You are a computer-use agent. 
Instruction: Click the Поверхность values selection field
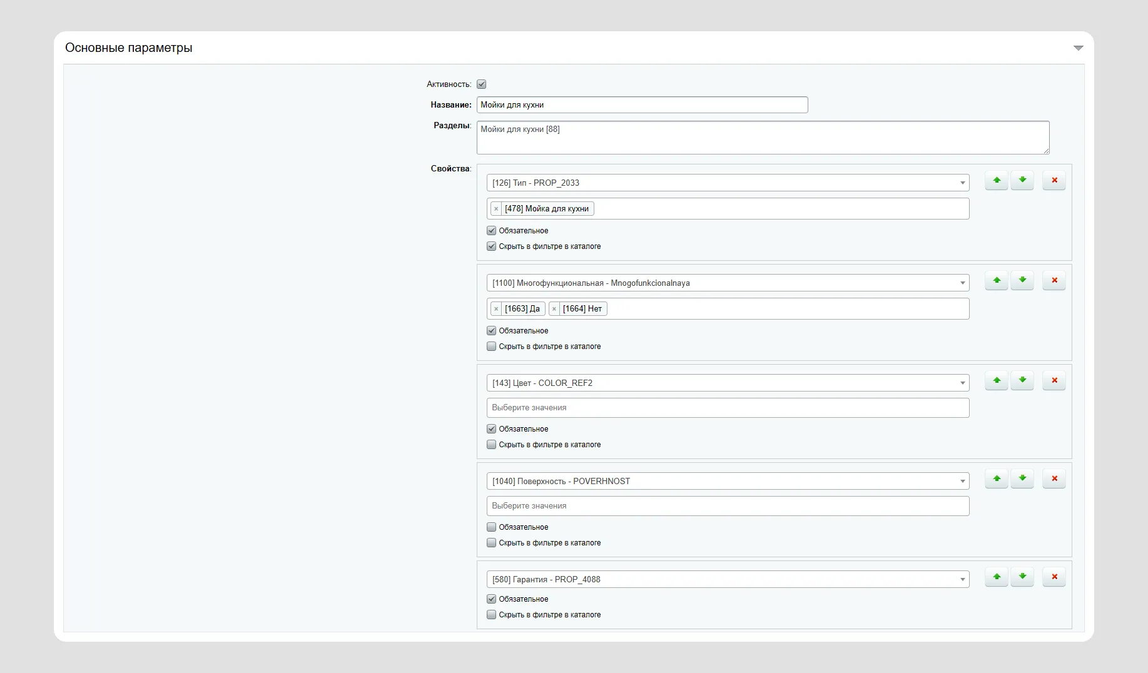727,506
